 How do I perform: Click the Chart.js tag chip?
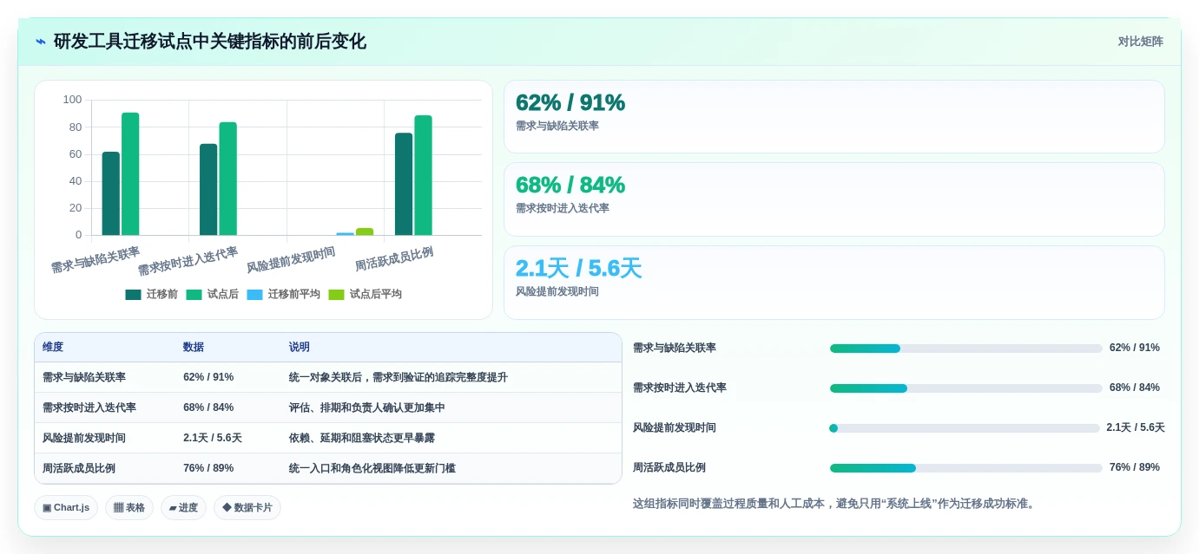(x=66, y=508)
